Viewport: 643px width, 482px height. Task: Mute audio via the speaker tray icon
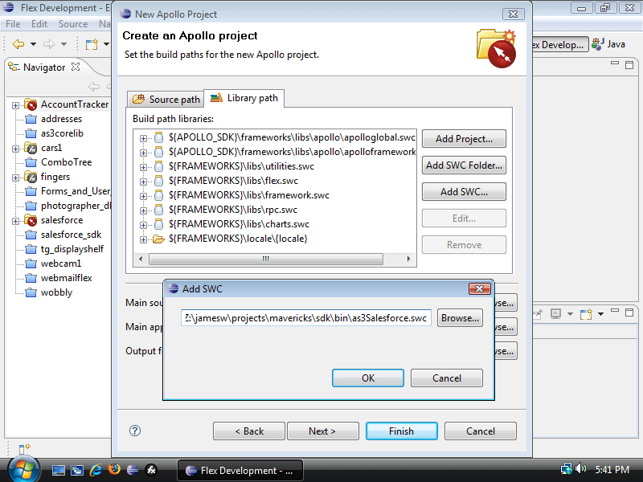pos(580,468)
